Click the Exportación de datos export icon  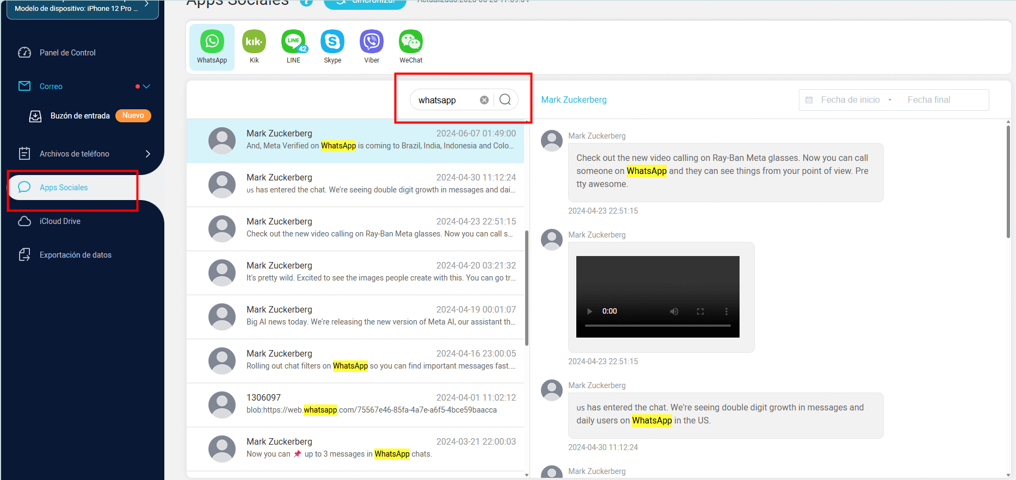(24, 255)
